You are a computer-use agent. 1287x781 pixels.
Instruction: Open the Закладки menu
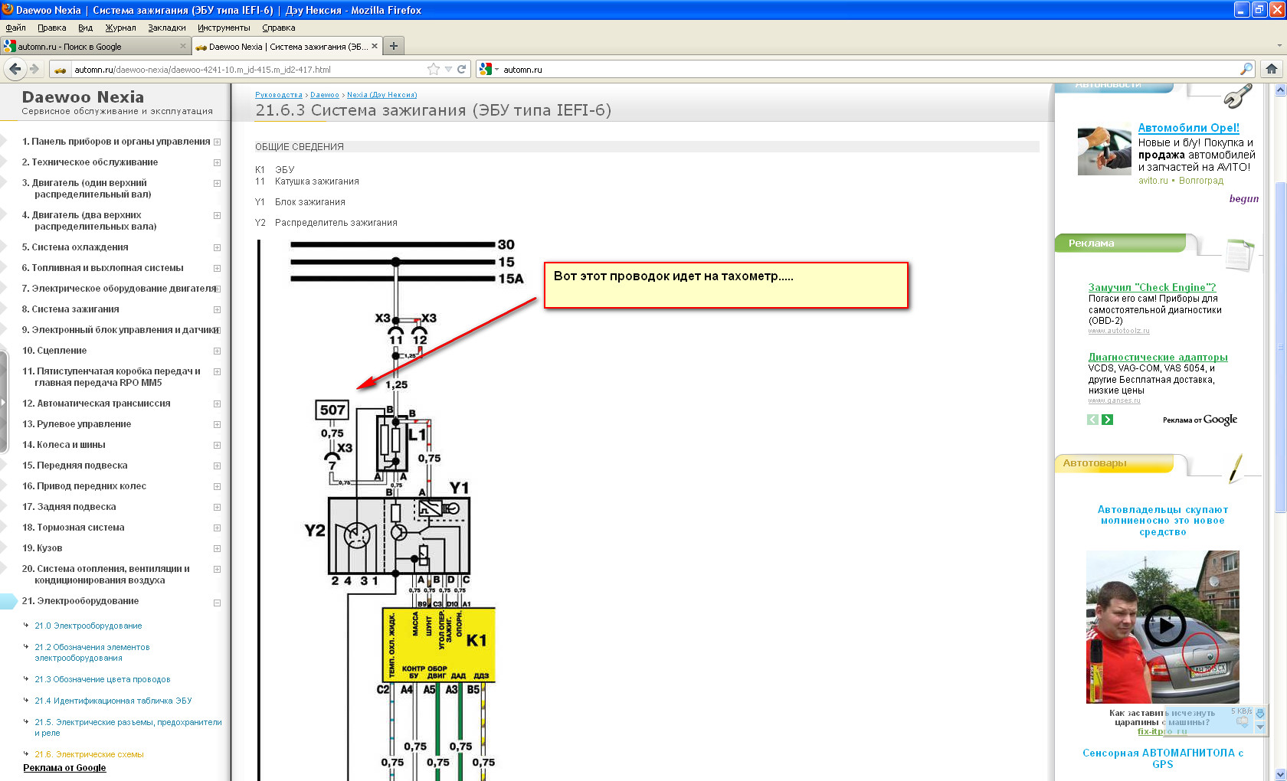tap(166, 28)
